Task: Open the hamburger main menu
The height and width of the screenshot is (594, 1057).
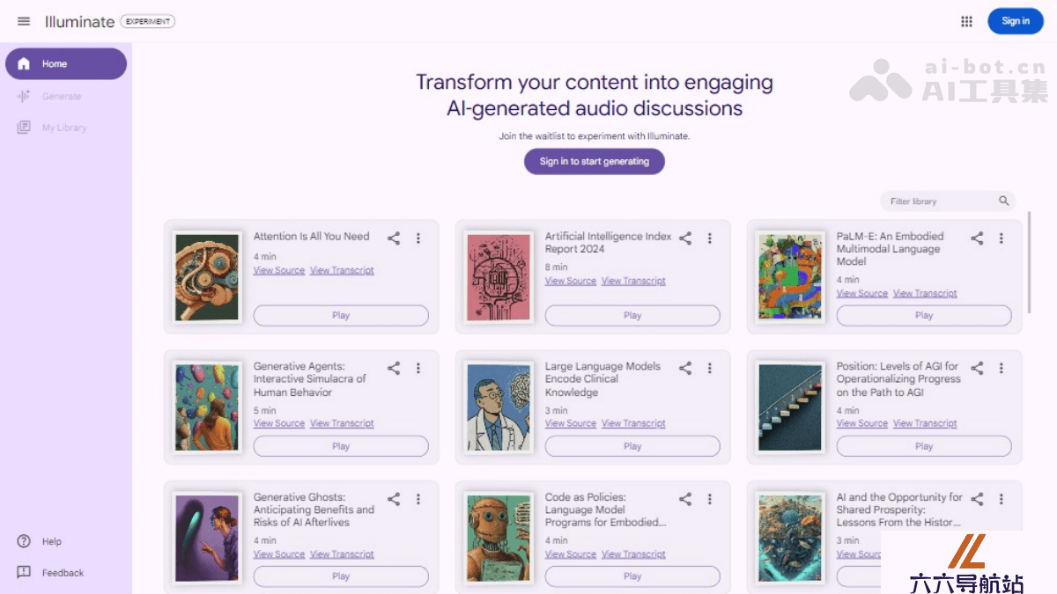Action: click(x=24, y=21)
